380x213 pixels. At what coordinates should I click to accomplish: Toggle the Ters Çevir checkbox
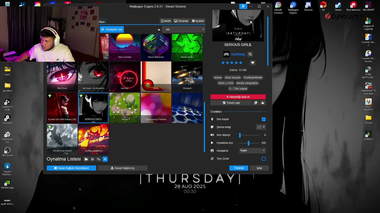click(264, 159)
